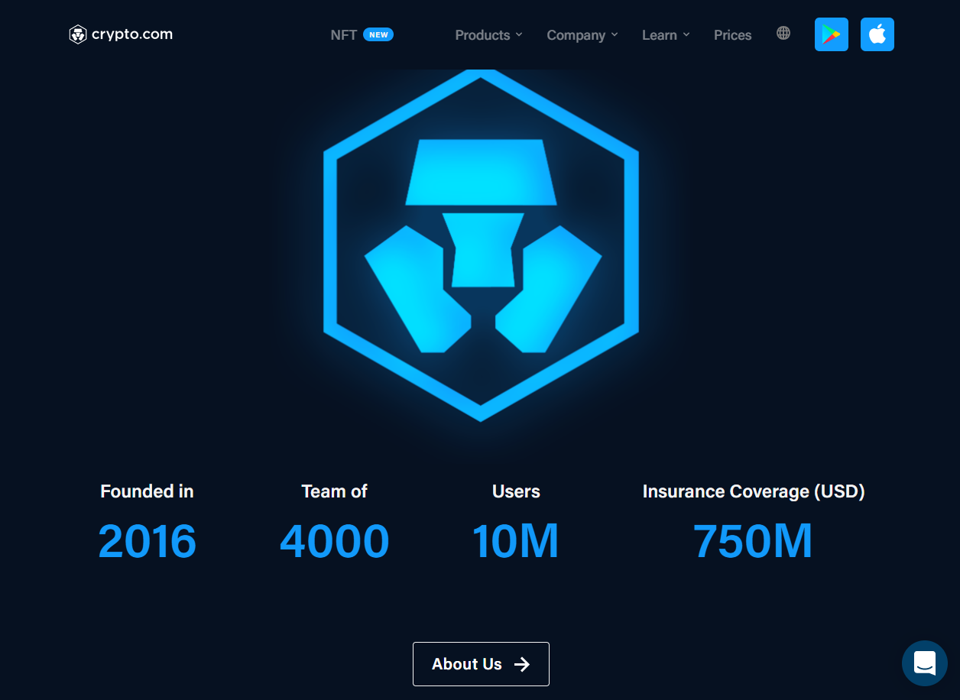Select the 750M insurance value
The width and height of the screenshot is (960, 700).
pyautogui.click(x=753, y=541)
